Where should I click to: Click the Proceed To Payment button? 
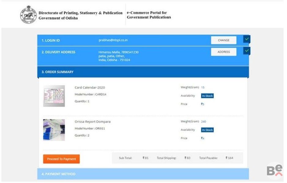61,159
